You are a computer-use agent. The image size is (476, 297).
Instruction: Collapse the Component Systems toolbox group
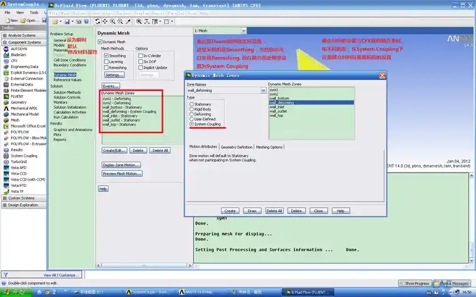coord(4,43)
